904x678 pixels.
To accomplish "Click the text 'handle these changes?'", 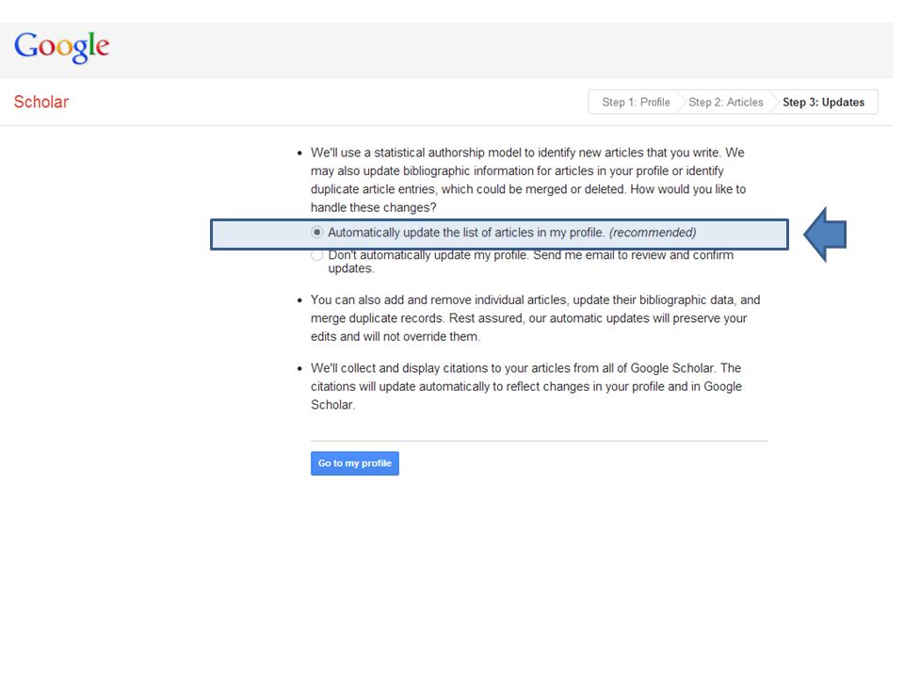I will click(x=374, y=207).
